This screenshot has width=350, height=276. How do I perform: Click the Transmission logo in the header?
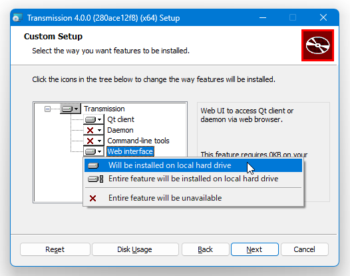(x=317, y=45)
